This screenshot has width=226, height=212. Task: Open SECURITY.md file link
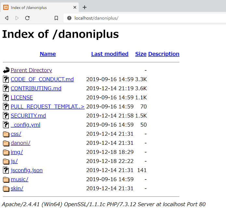pyautogui.click(x=28, y=116)
